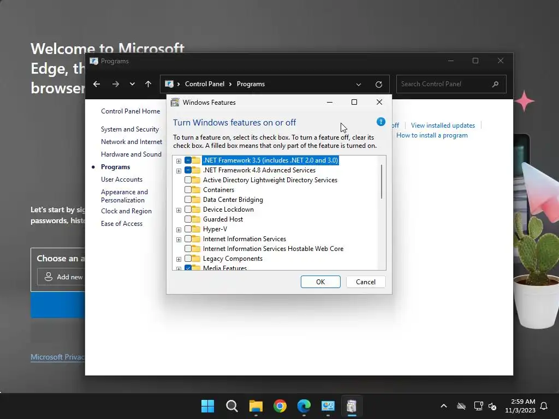559x419 pixels.
Task: Open taskbar Search
Action: (231, 406)
